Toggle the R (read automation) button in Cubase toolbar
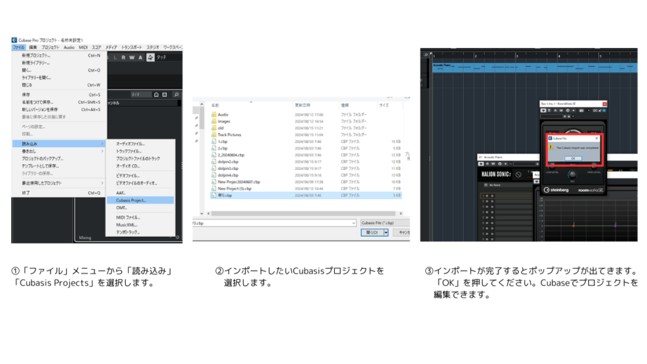Image resolution: width=647 pixels, height=364 pixels. pos(123,58)
